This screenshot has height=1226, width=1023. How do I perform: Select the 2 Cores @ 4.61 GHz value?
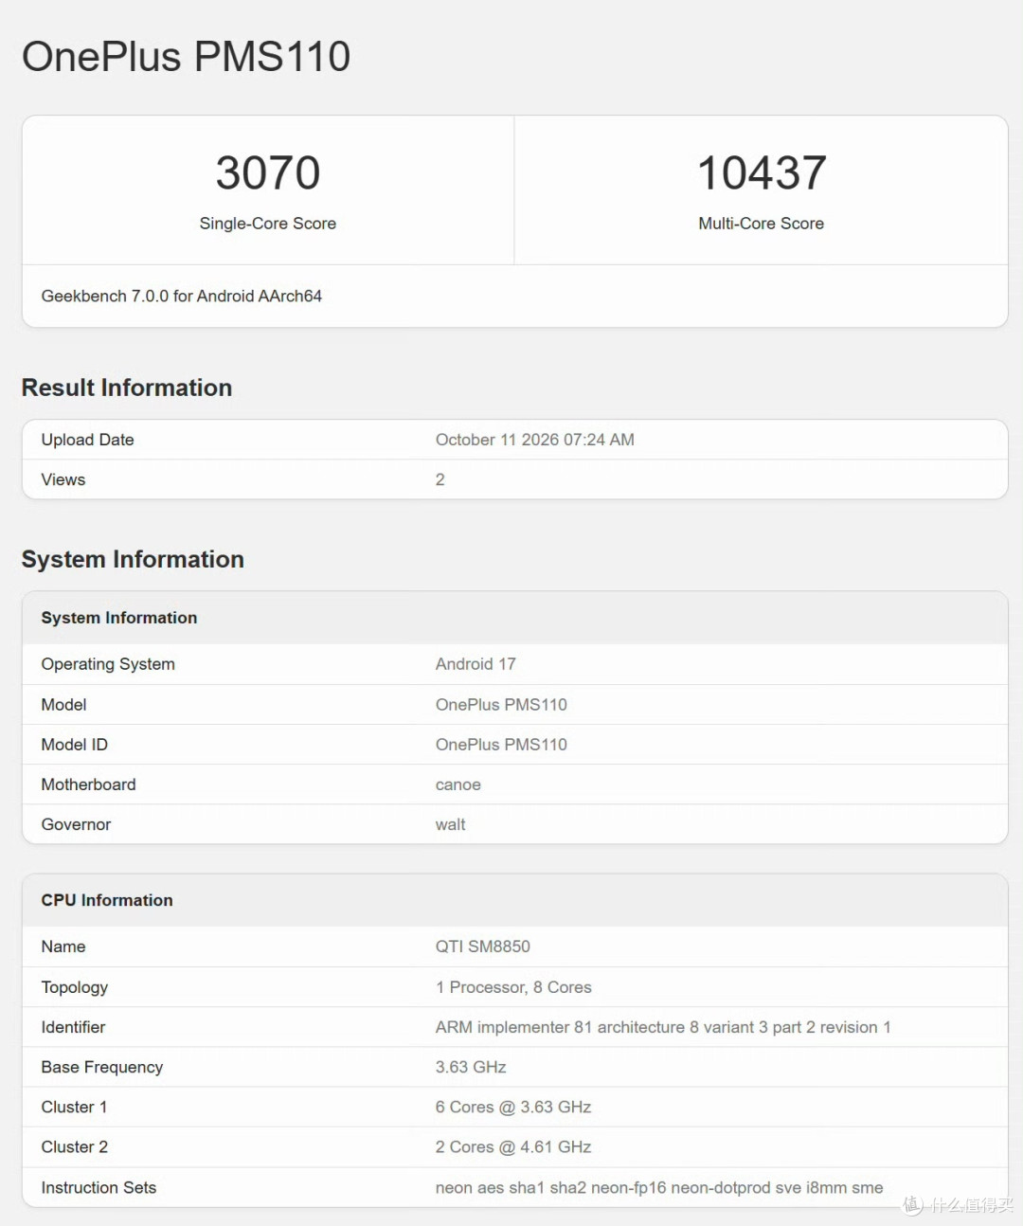[513, 1146]
